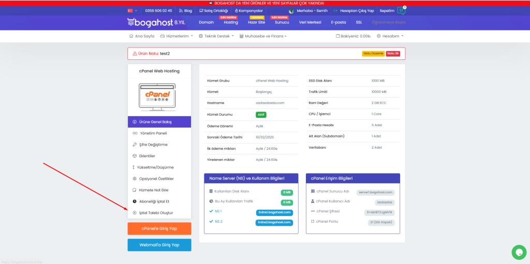The height and width of the screenshot is (264, 530).
Task: Click the Bakiyeniz: 0.00₺ balance
Action: point(353,36)
